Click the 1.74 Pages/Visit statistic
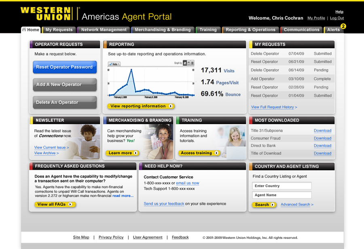Viewport: 364px width, 249px height. point(220,82)
